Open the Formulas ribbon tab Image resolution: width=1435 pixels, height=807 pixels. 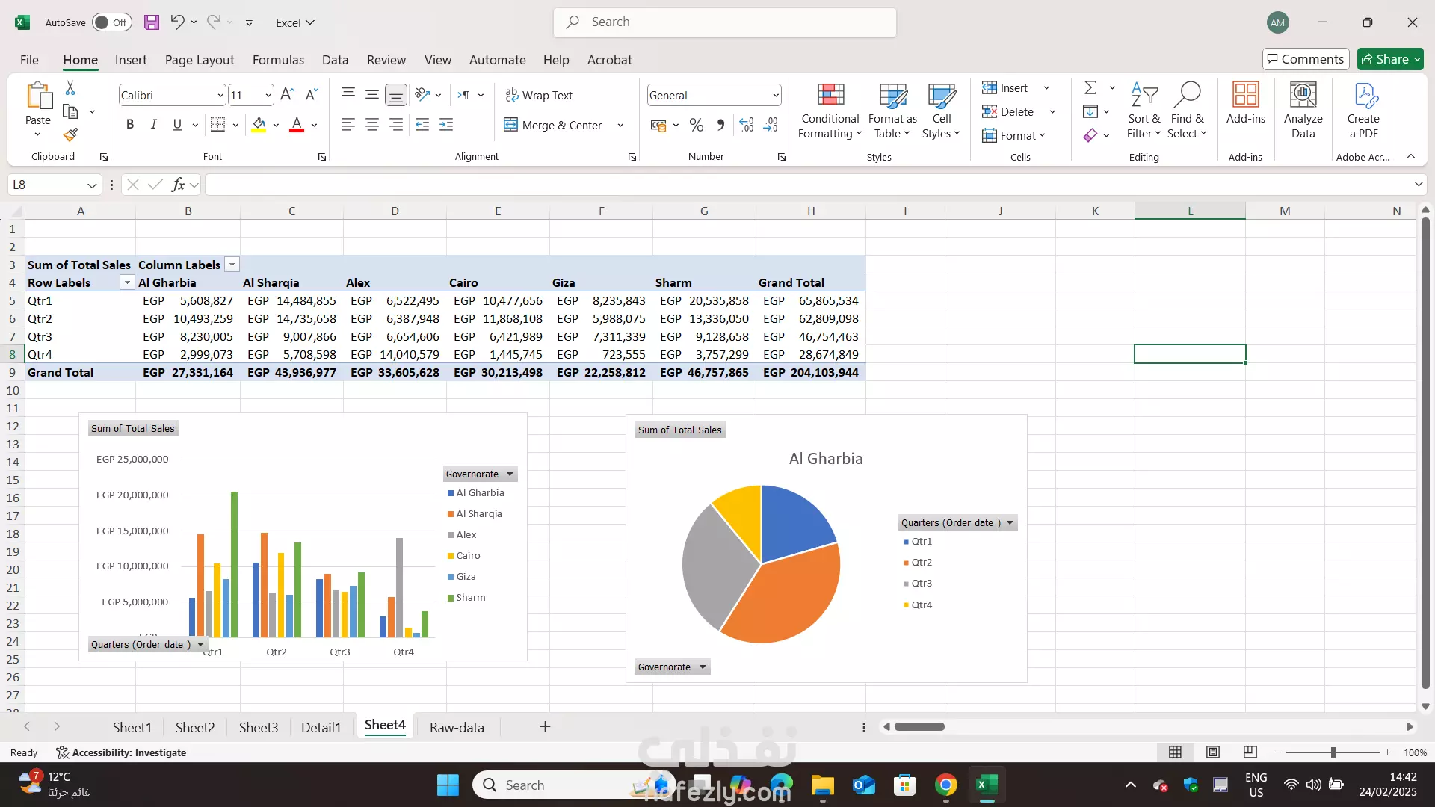(278, 60)
